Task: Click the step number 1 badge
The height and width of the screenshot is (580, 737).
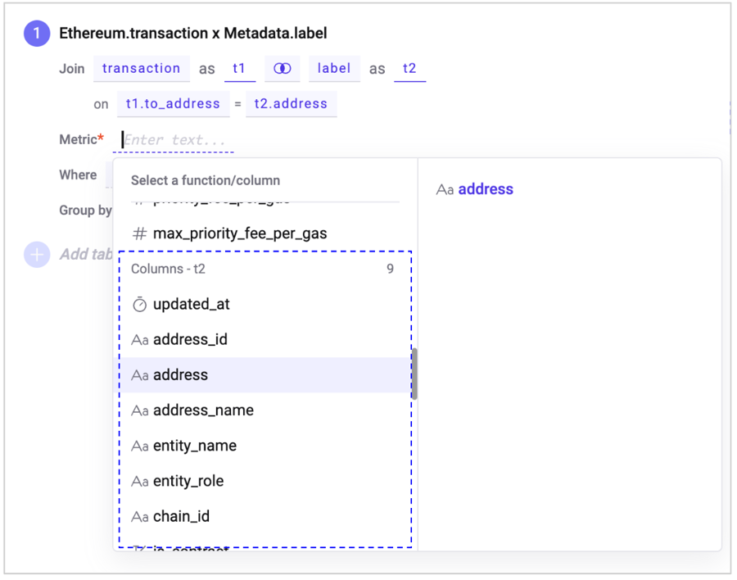Action: (x=37, y=34)
